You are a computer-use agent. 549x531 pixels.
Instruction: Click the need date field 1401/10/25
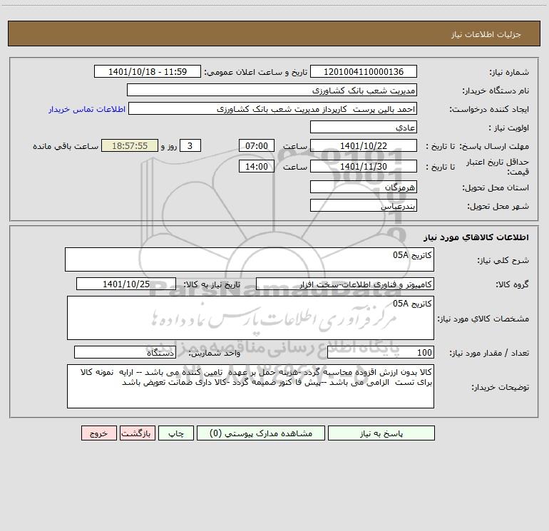[126, 284]
